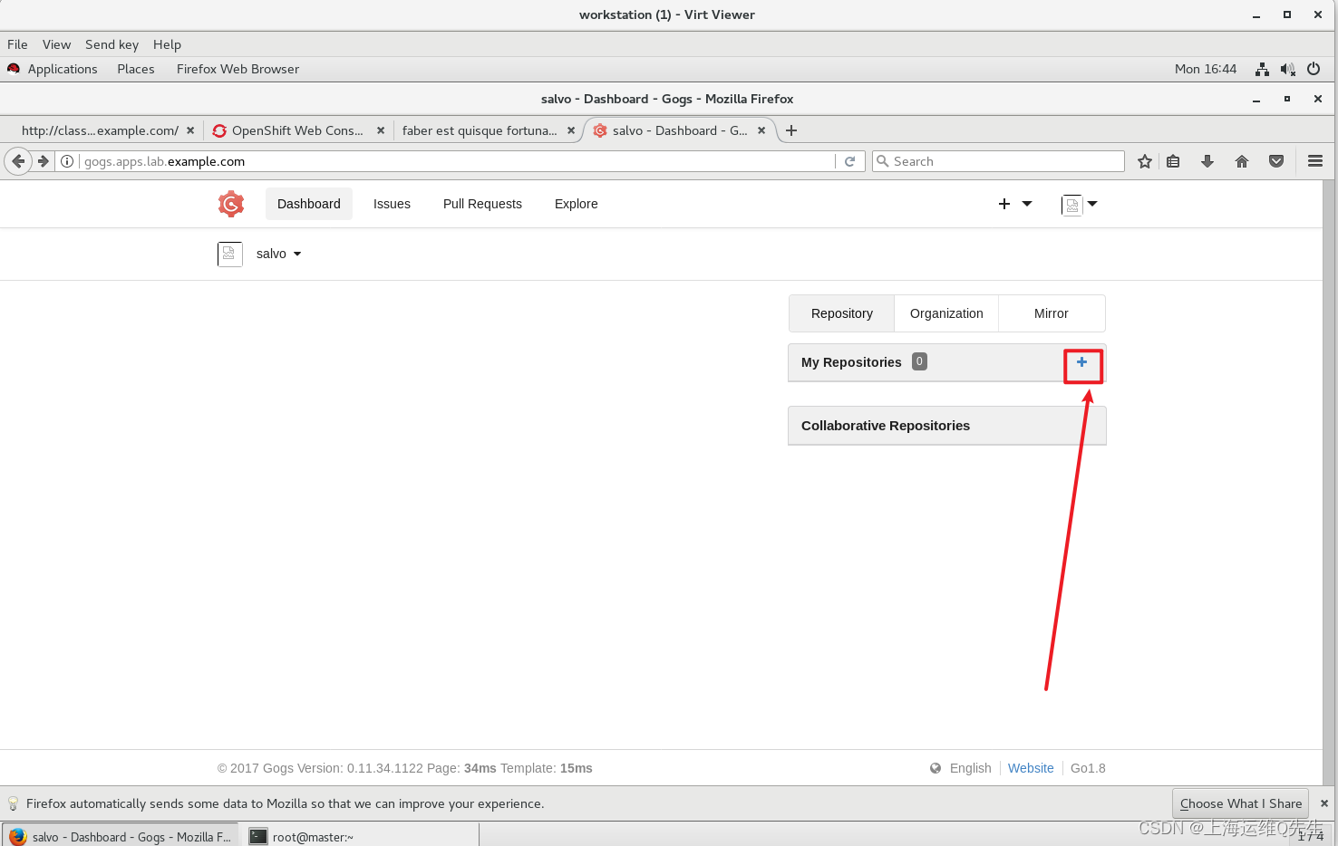Open Firefox downloads arrow
This screenshot has width=1338, height=846.
(x=1207, y=161)
